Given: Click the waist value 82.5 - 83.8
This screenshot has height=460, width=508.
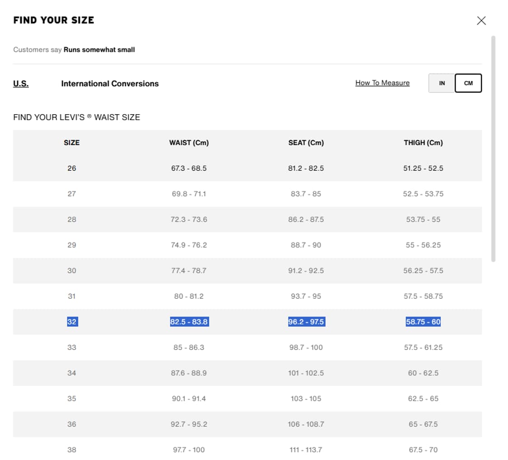Looking at the screenshot, I should tap(189, 322).
